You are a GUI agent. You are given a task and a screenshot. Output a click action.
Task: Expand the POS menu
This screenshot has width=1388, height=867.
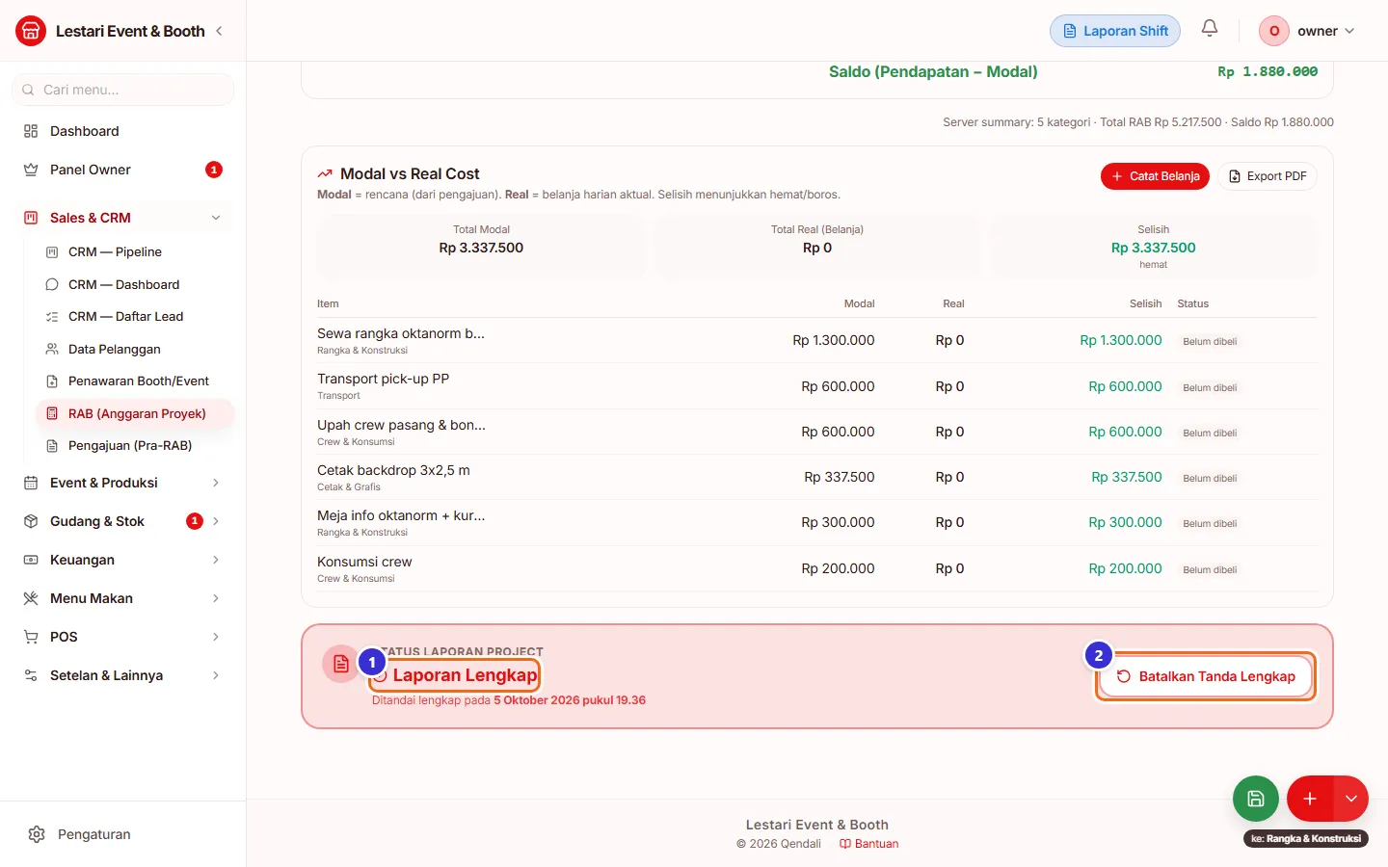coord(122,637)
